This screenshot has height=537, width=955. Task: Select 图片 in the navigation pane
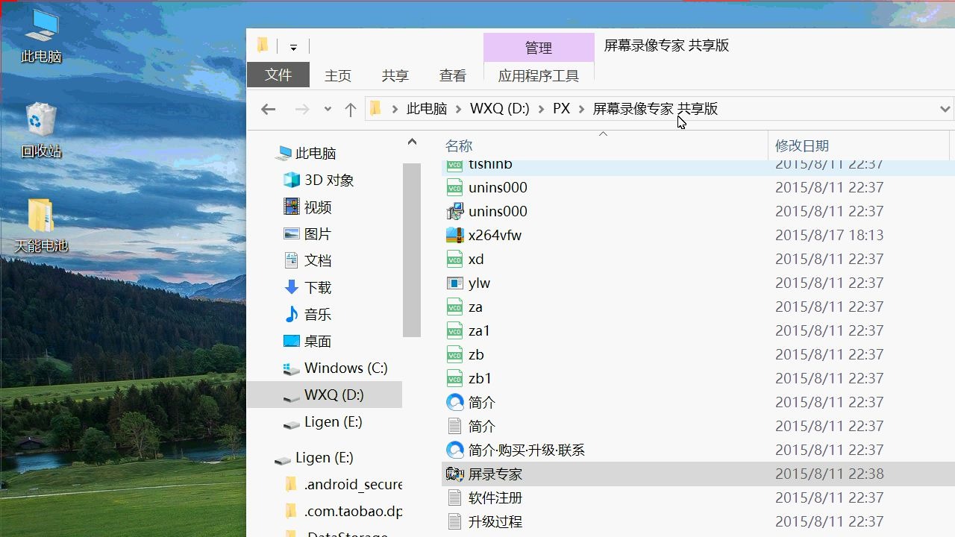point(308,234)
